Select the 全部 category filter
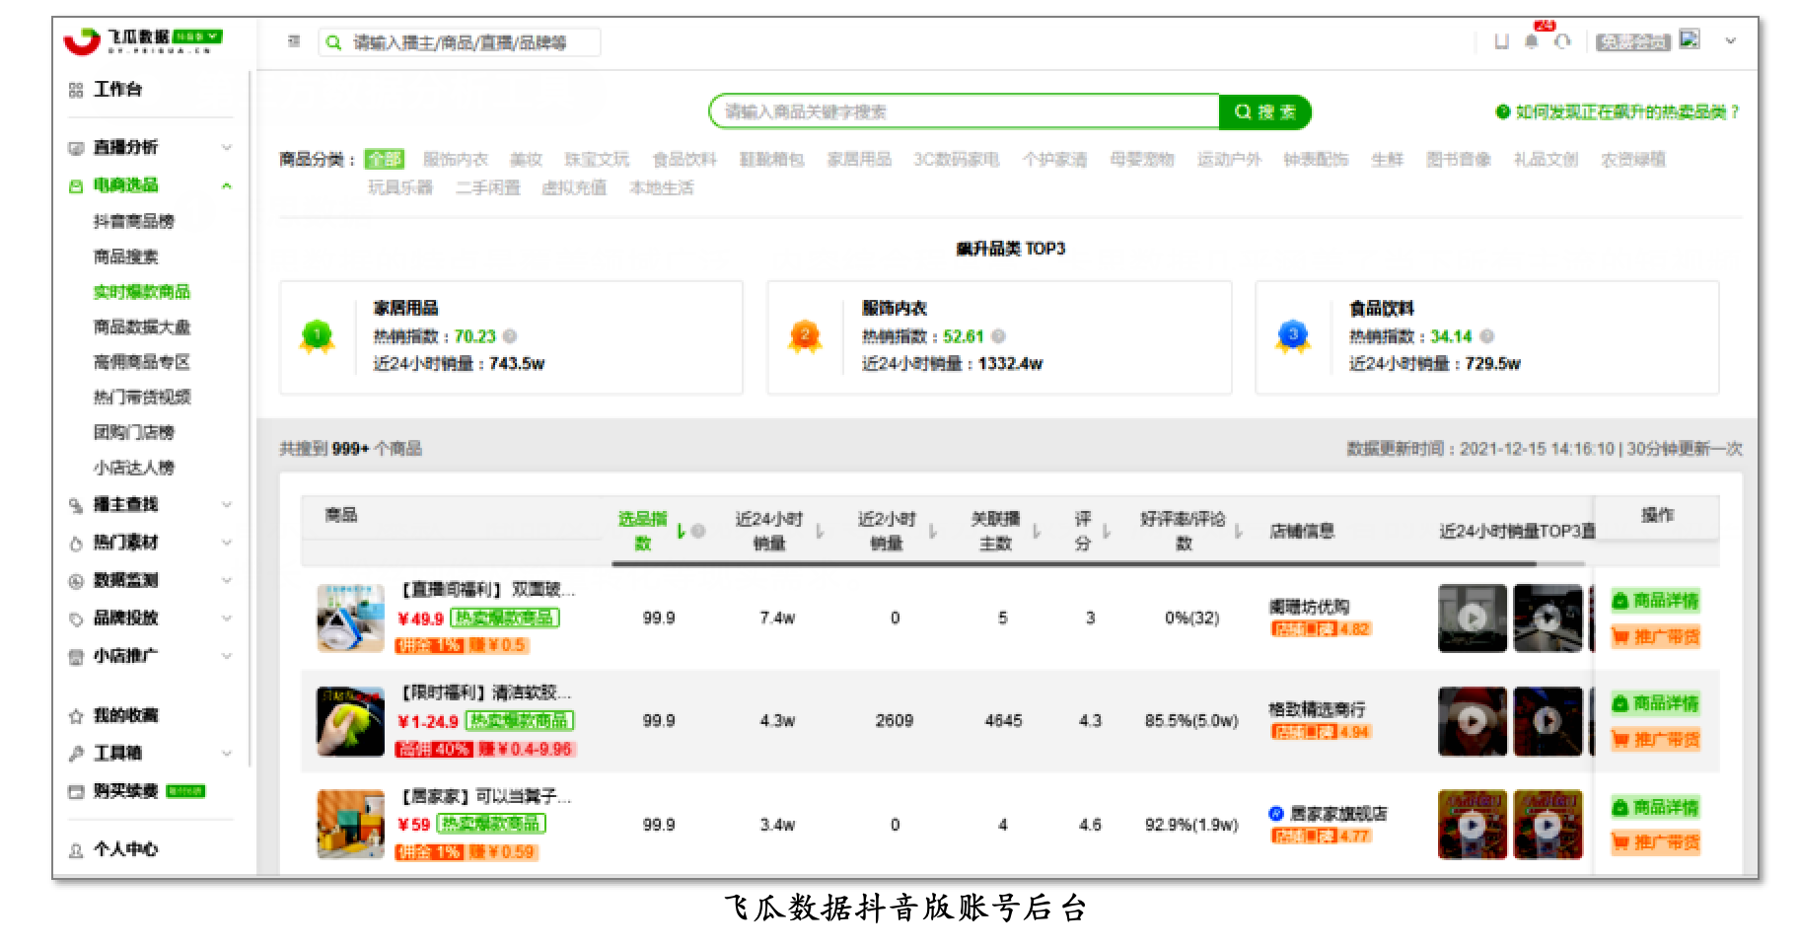The image size is (1799, 947). [384, 160]
